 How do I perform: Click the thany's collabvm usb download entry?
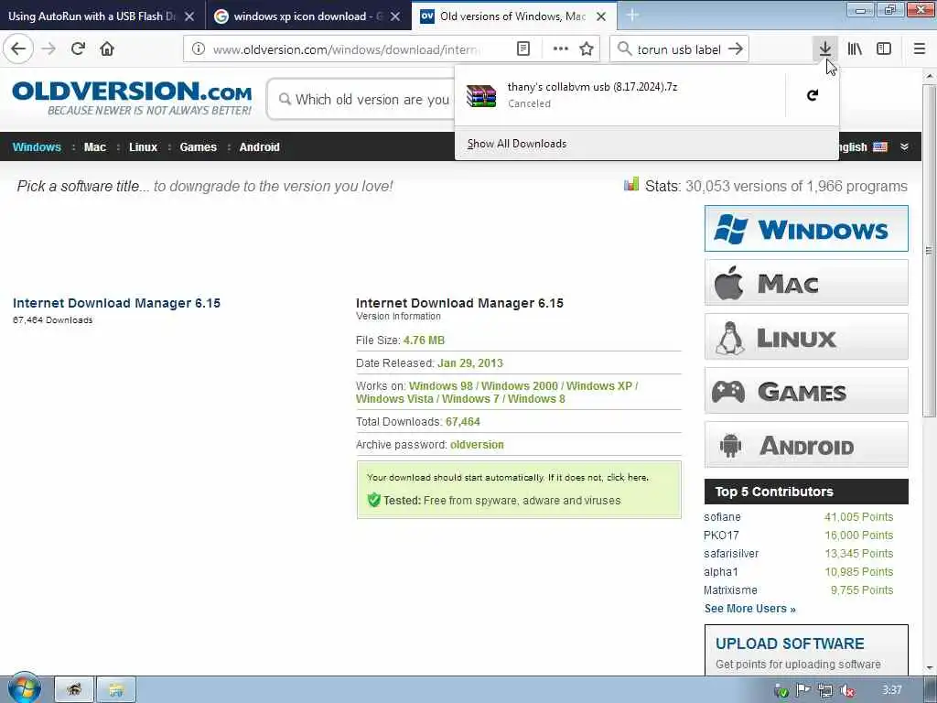pyautogui.click(x=620, y=95)
